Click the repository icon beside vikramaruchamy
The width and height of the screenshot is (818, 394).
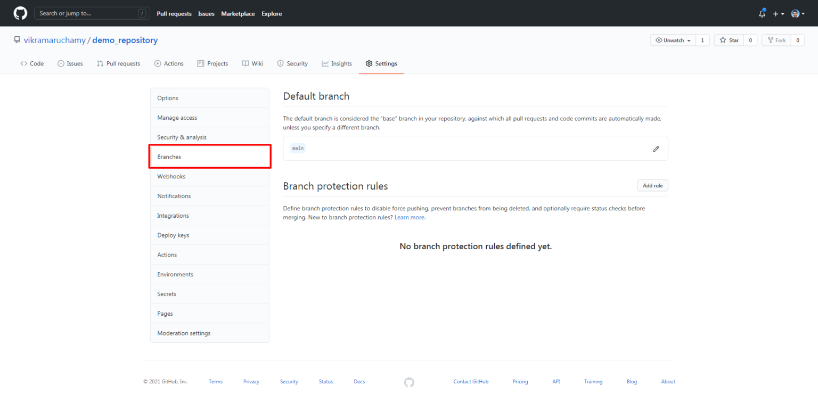16,39
